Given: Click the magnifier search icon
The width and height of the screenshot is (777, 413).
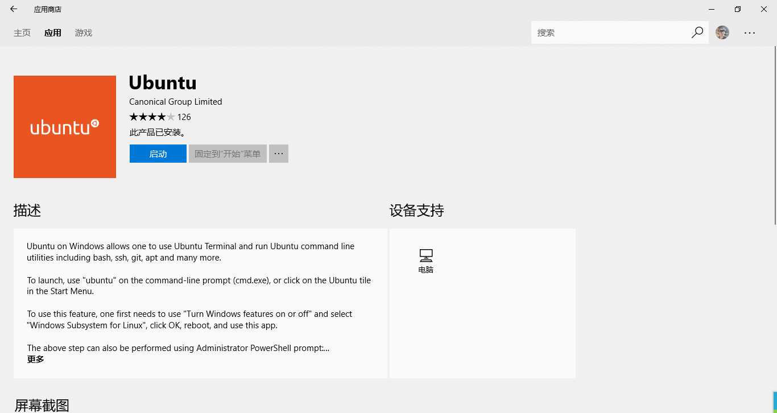Looking at the screenshot, I should coord(697,32).
